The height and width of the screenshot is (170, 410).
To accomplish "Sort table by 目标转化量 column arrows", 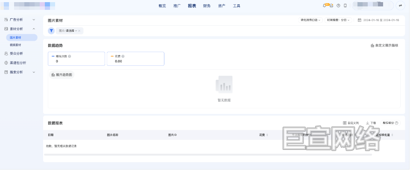I will point(392,135).
